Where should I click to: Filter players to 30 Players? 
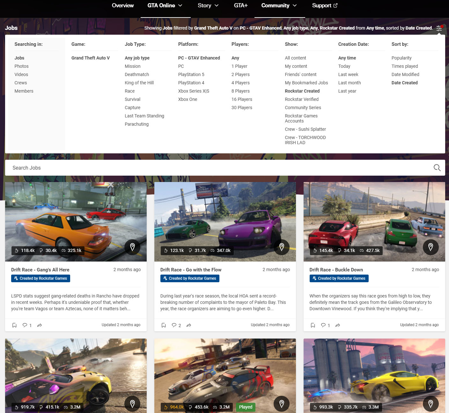pos(242,108)
